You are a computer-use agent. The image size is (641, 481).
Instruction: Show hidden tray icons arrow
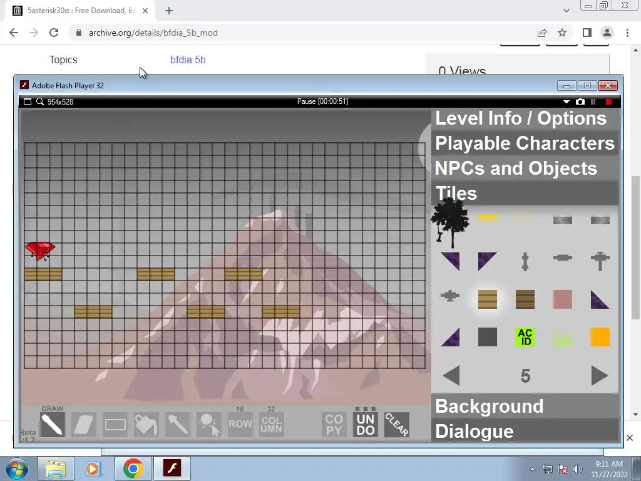click(532, 470)
